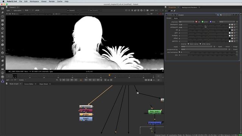The image size is (242, 136).
Task: Open the ToolSets toolbar menu
Action: [3, 65]
